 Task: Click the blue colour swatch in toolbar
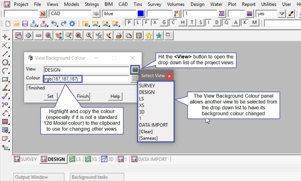click(x=141, y=14)
